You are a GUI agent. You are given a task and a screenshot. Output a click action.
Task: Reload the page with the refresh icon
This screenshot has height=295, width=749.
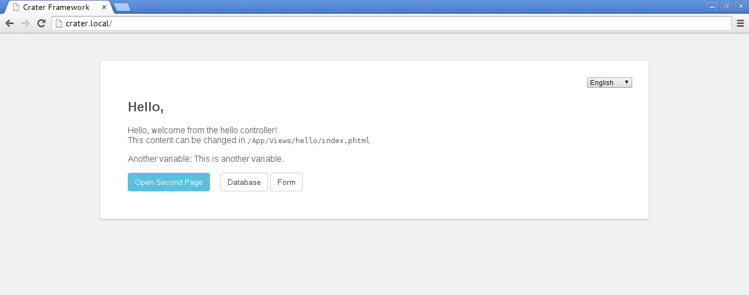pyautogui.click(x=41, y=23)
